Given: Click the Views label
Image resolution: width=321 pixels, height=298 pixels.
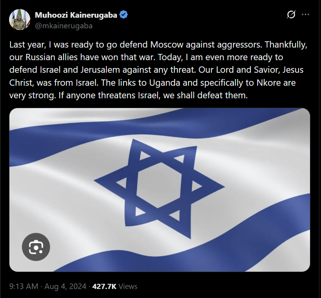Looking at the screenshot, I should [128, 287].
